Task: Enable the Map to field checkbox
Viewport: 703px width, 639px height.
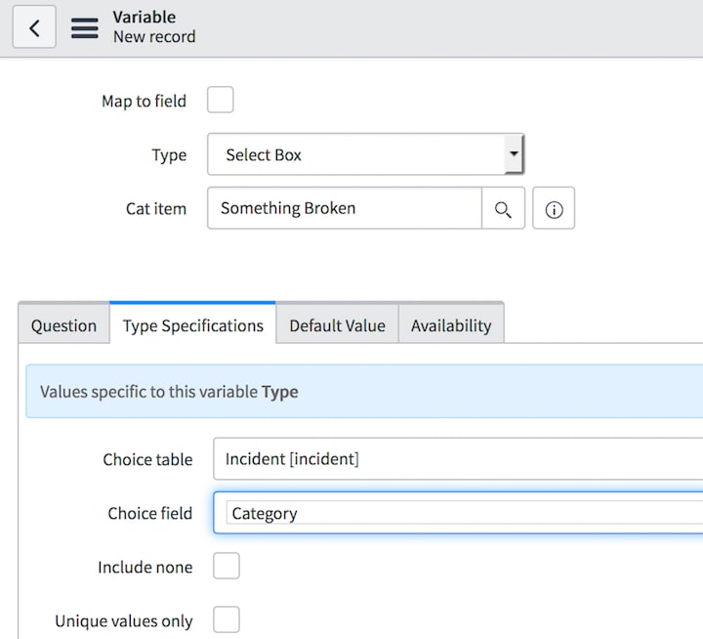Action: (221, 101)
